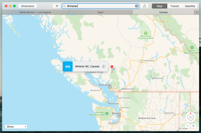Click the Abbotsford city label
The height and width of the screenshot is (133, 201).
coord(128,89)
